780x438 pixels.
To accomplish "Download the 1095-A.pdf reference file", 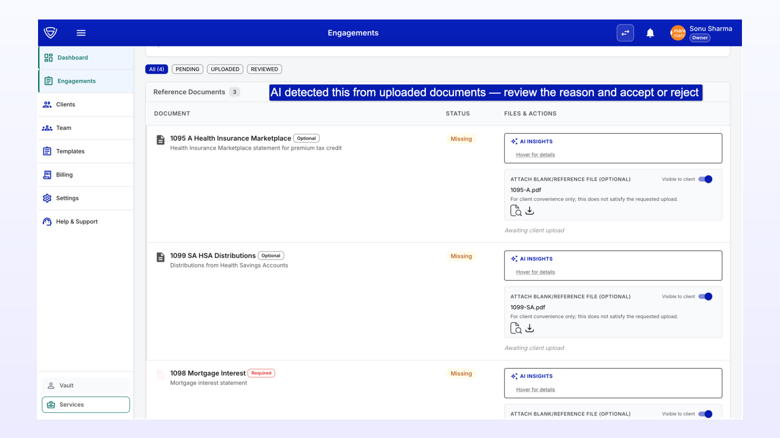I will point(529,211).
